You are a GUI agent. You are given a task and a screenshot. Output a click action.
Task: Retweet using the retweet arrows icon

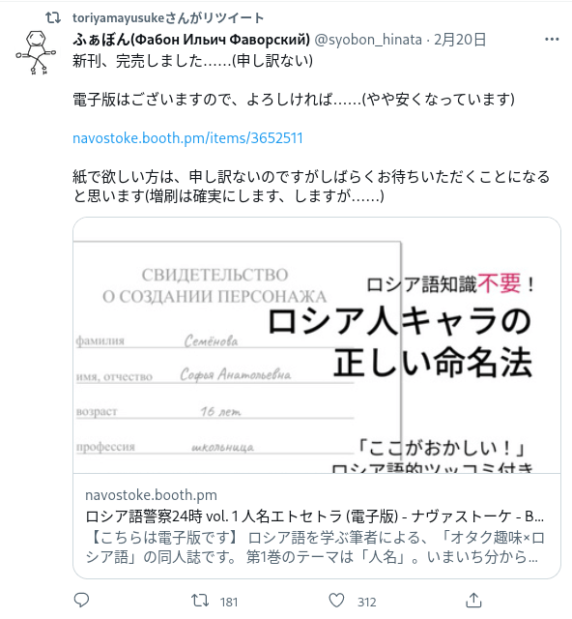(x=200, y=601)
